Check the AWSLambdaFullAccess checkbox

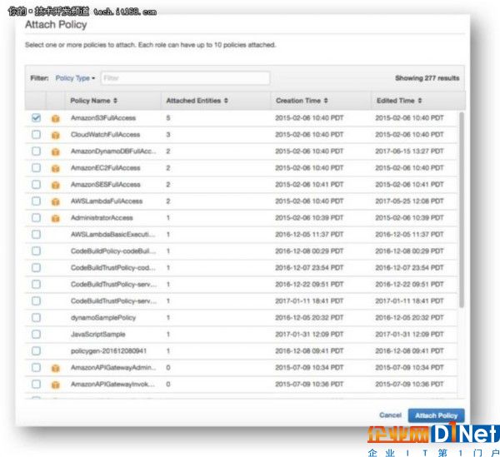(37, 201)
